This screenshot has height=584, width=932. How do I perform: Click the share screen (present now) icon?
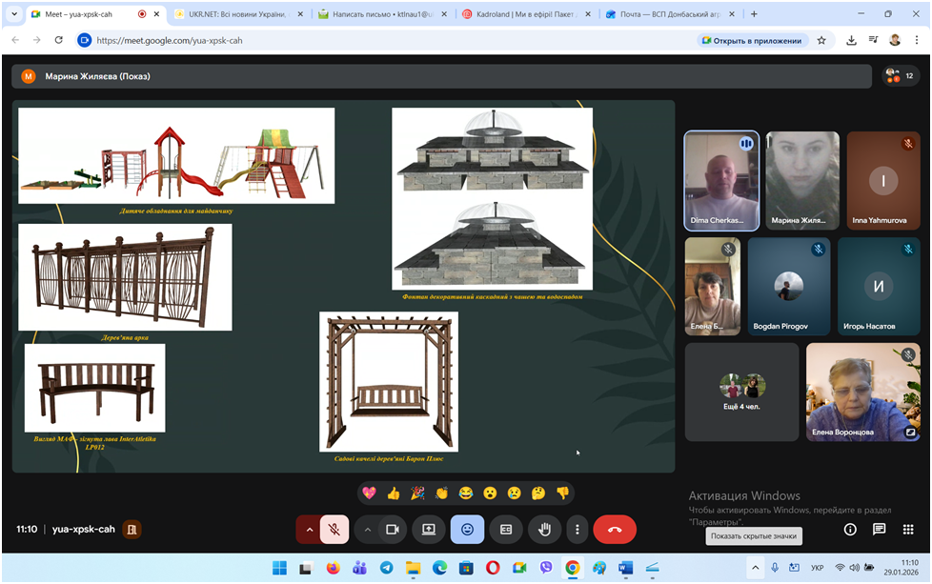coord(429,529)
